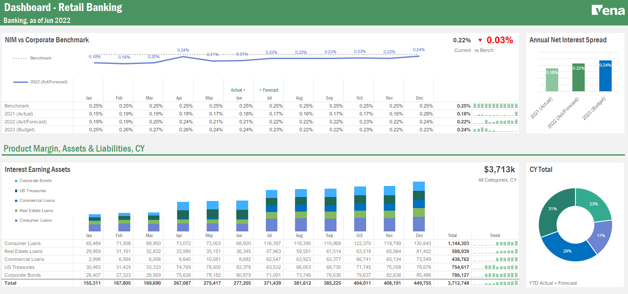Click the 2023 (Budget) bar in Annual Net Interest Spread
The height and width of the screenshot is (294, 628).
pyautogui.click(x=606, y=75)
